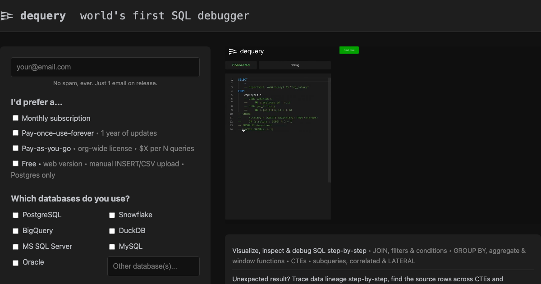This screenshot has height=284, width=541.
Task: Check the Monthly subscription option
Action: point(15,118)
